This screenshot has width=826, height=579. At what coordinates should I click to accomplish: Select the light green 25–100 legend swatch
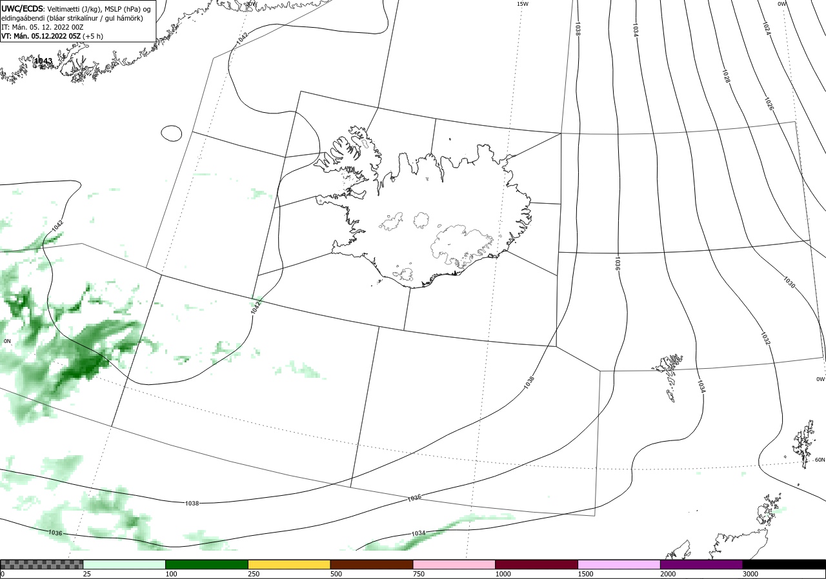pos(125,564)
